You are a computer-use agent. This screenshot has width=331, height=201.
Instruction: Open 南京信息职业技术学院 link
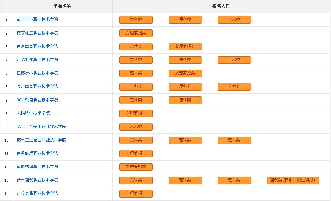click(x=37, y=46)
